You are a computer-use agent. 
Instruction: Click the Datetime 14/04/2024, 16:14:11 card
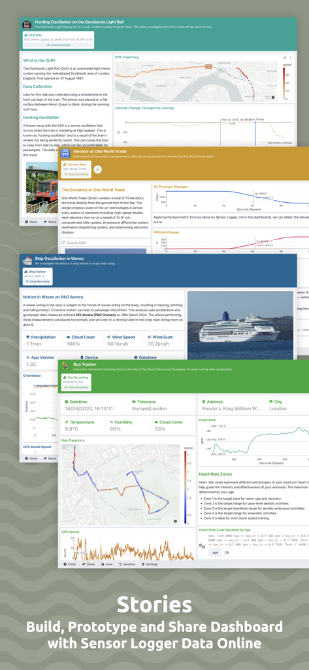coord(94,405)
